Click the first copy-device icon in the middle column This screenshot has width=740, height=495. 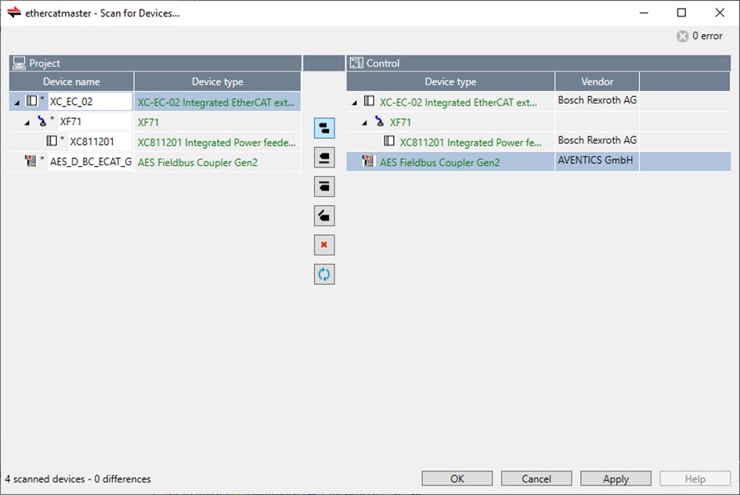324,128
